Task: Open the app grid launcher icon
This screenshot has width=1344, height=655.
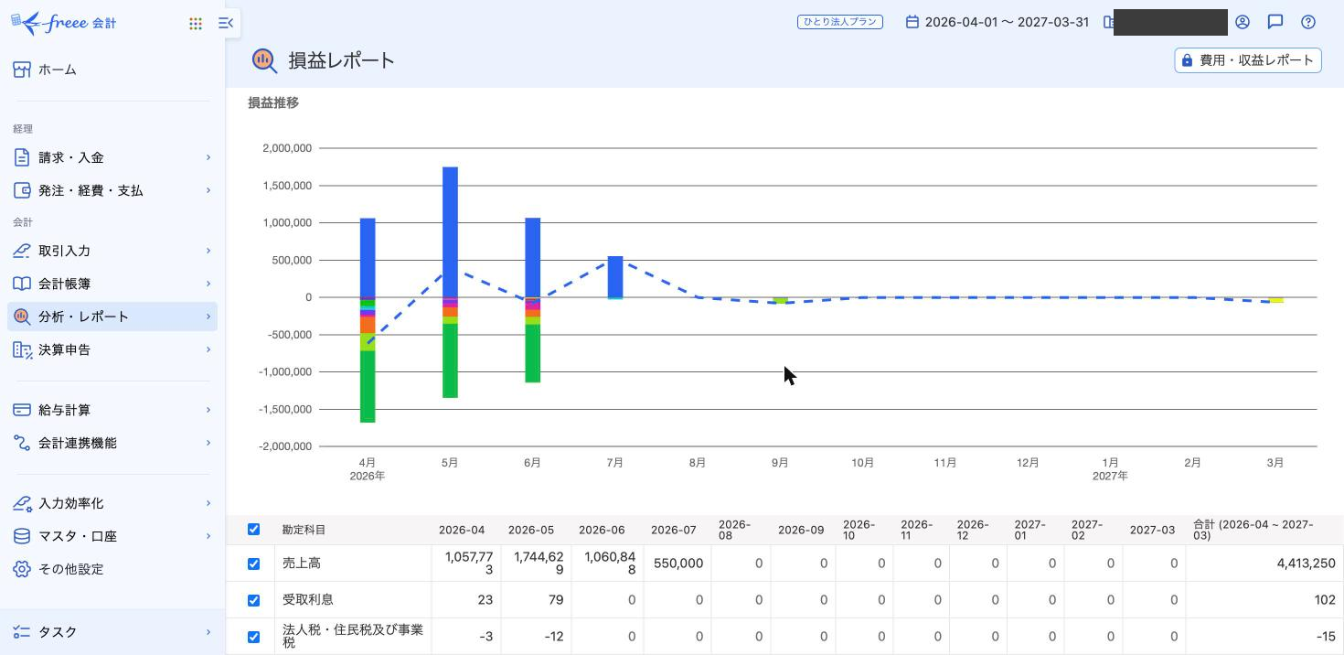Action: coord(196,24)
